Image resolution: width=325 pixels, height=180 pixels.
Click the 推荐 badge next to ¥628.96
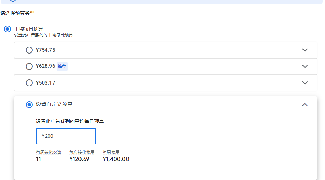point(62,66)
